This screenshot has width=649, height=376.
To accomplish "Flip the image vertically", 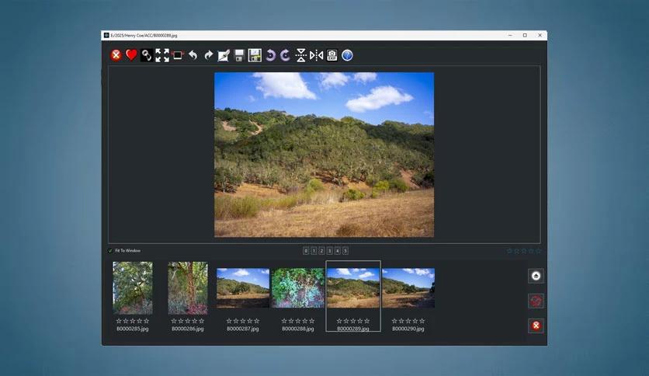I will 301,55.
